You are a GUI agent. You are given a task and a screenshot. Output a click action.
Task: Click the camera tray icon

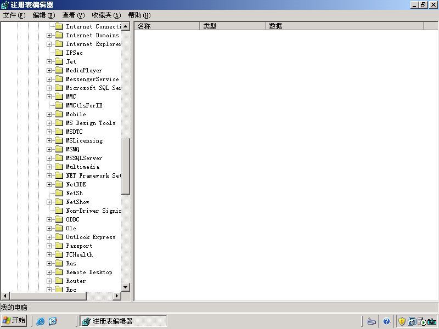pos(432,321)
